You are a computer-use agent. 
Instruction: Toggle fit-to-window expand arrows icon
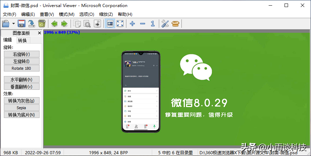(120, 24)
